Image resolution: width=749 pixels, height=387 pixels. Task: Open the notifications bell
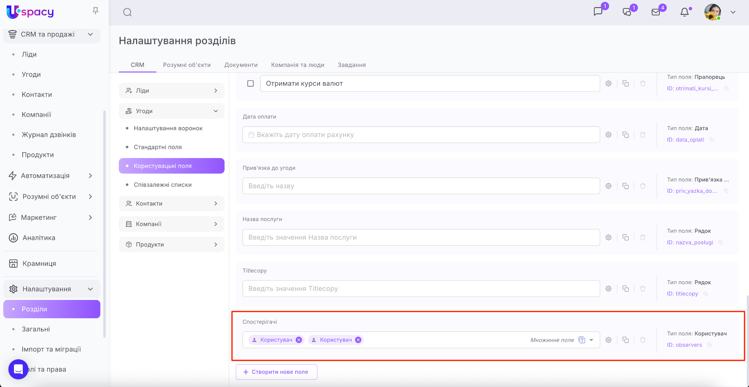684,12
